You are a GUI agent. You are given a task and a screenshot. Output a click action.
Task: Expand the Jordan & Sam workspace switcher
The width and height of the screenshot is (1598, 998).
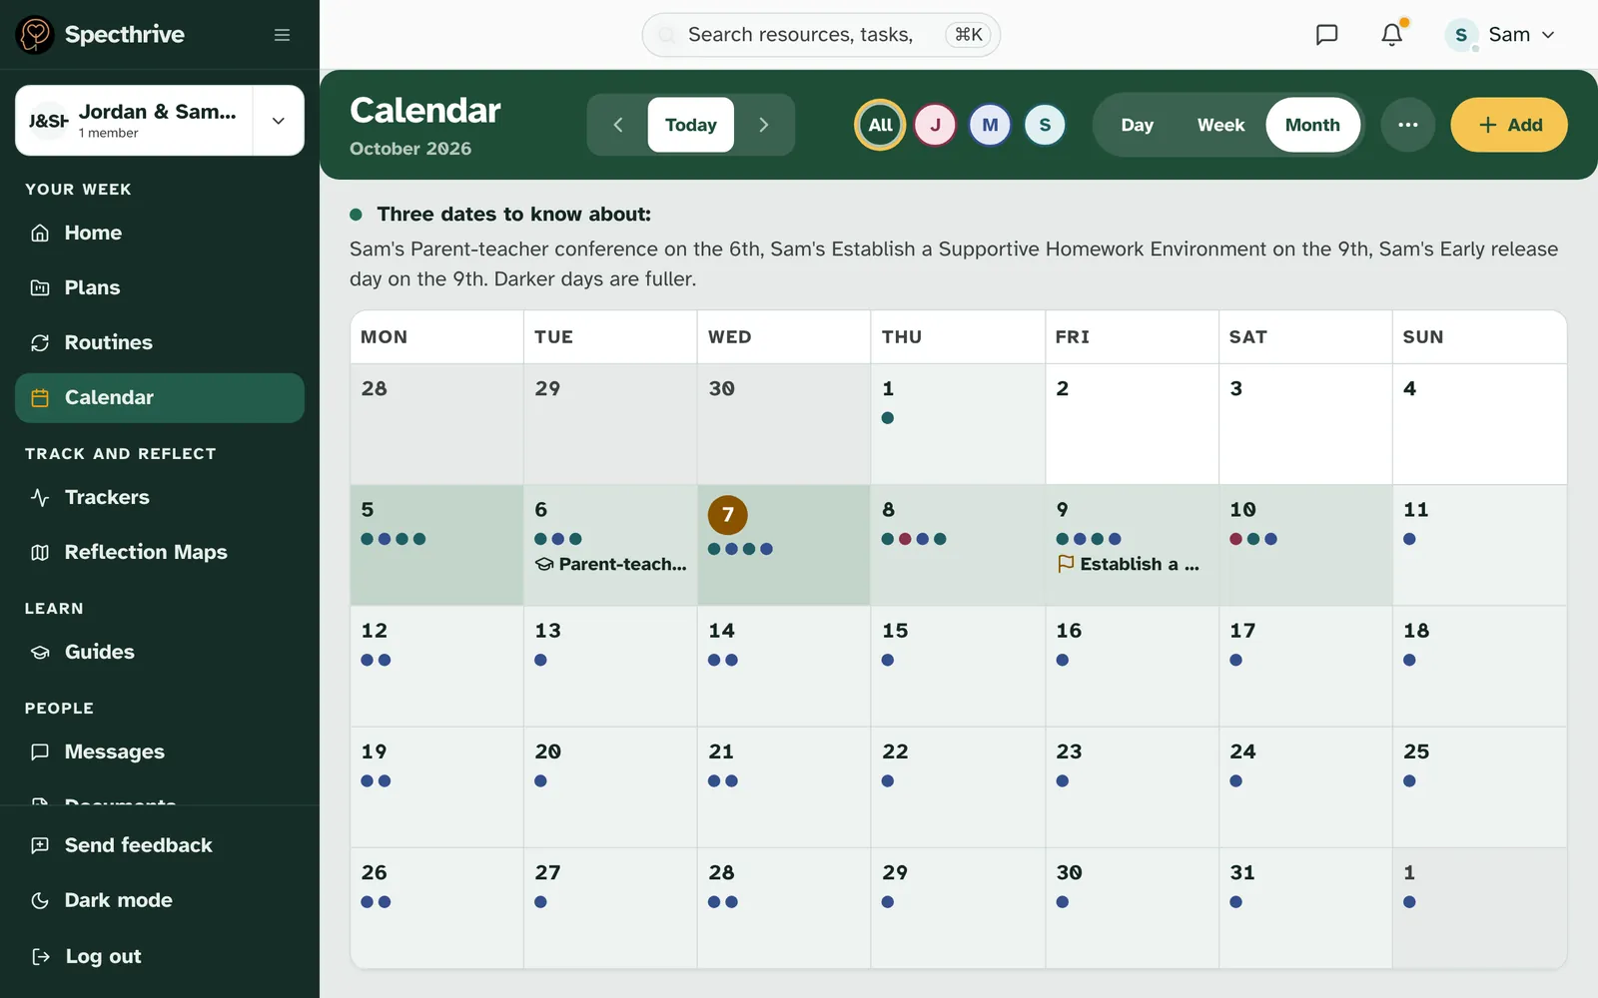click(x=279, y=121)
